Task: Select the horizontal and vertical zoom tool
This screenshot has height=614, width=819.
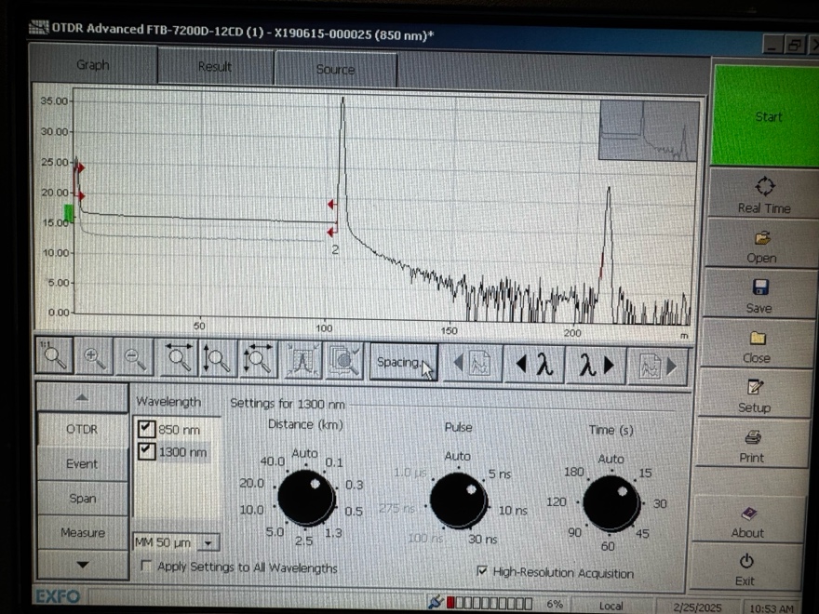Action: coord(257,360)
